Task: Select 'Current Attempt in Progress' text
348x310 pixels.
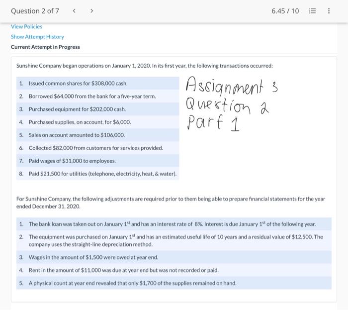Action: click(45, 47)
